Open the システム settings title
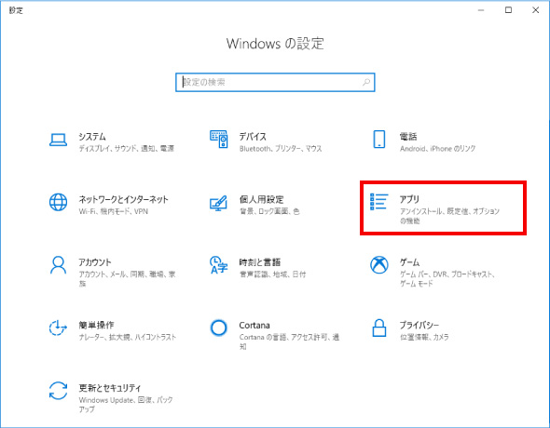The image size is (550, 428). (x=92, y=136)
